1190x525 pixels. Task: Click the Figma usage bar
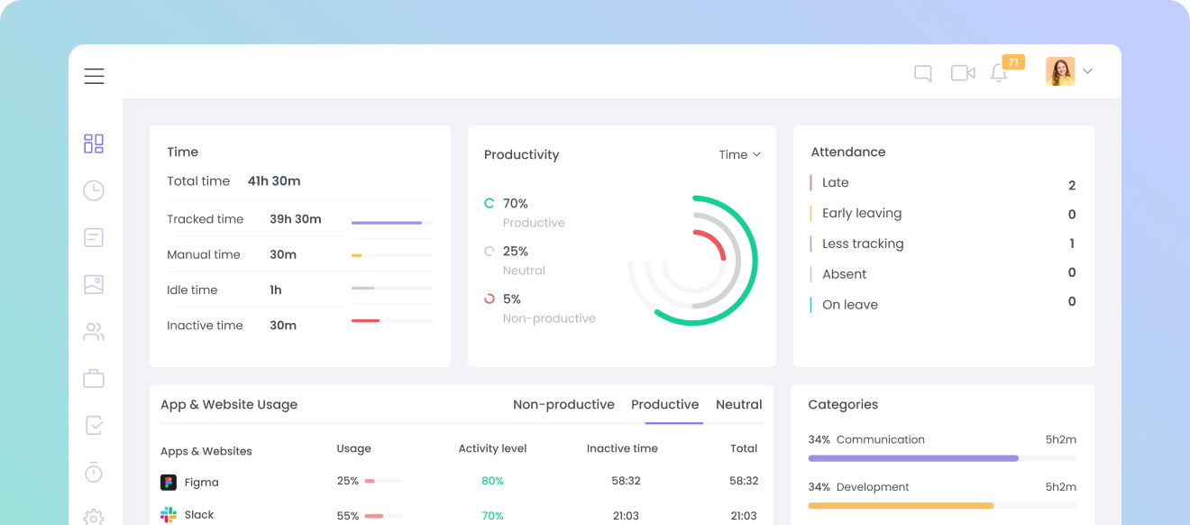pyautogui.click(x=383, y=482)
